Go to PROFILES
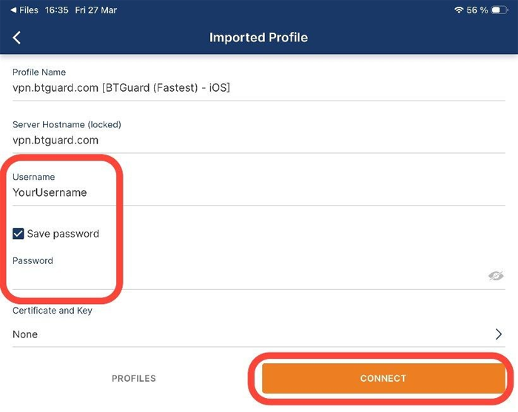This screenshot has height=412, width=518. coord(134,379)
